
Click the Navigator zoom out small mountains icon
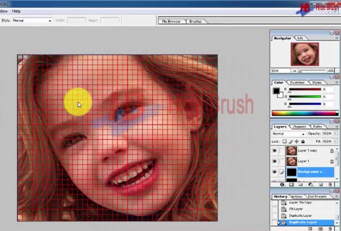coord(294,71)
